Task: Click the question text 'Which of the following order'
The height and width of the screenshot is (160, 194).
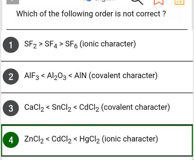Action: (91, 14)
